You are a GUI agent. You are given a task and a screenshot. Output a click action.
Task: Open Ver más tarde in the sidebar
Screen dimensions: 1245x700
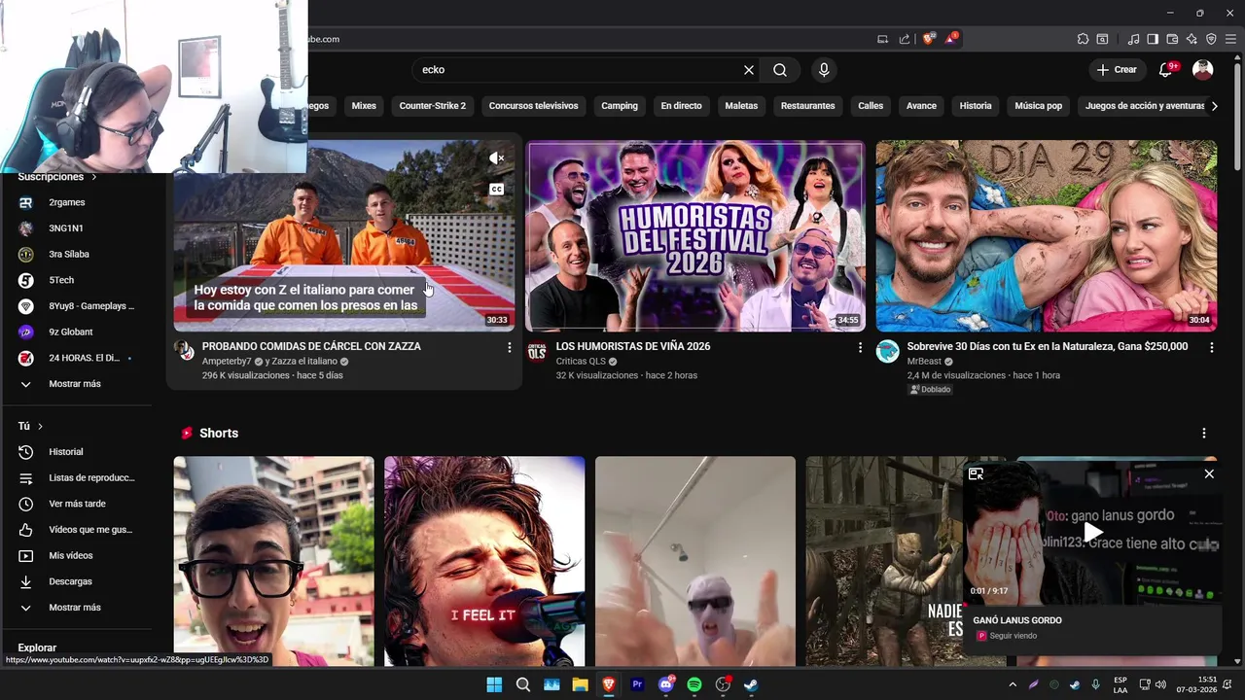coord(76,504)
